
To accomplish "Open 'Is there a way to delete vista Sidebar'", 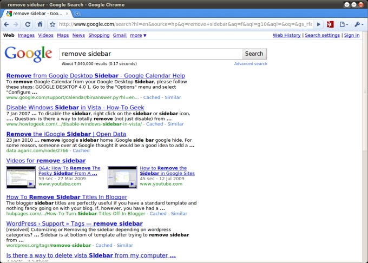I will (91, 255).
